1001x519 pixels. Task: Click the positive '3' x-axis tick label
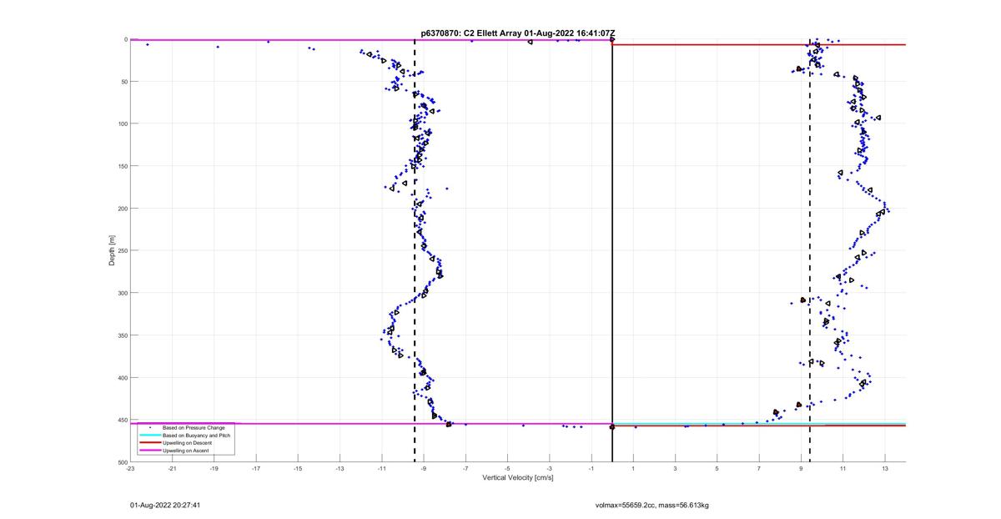tap(675, 469)
